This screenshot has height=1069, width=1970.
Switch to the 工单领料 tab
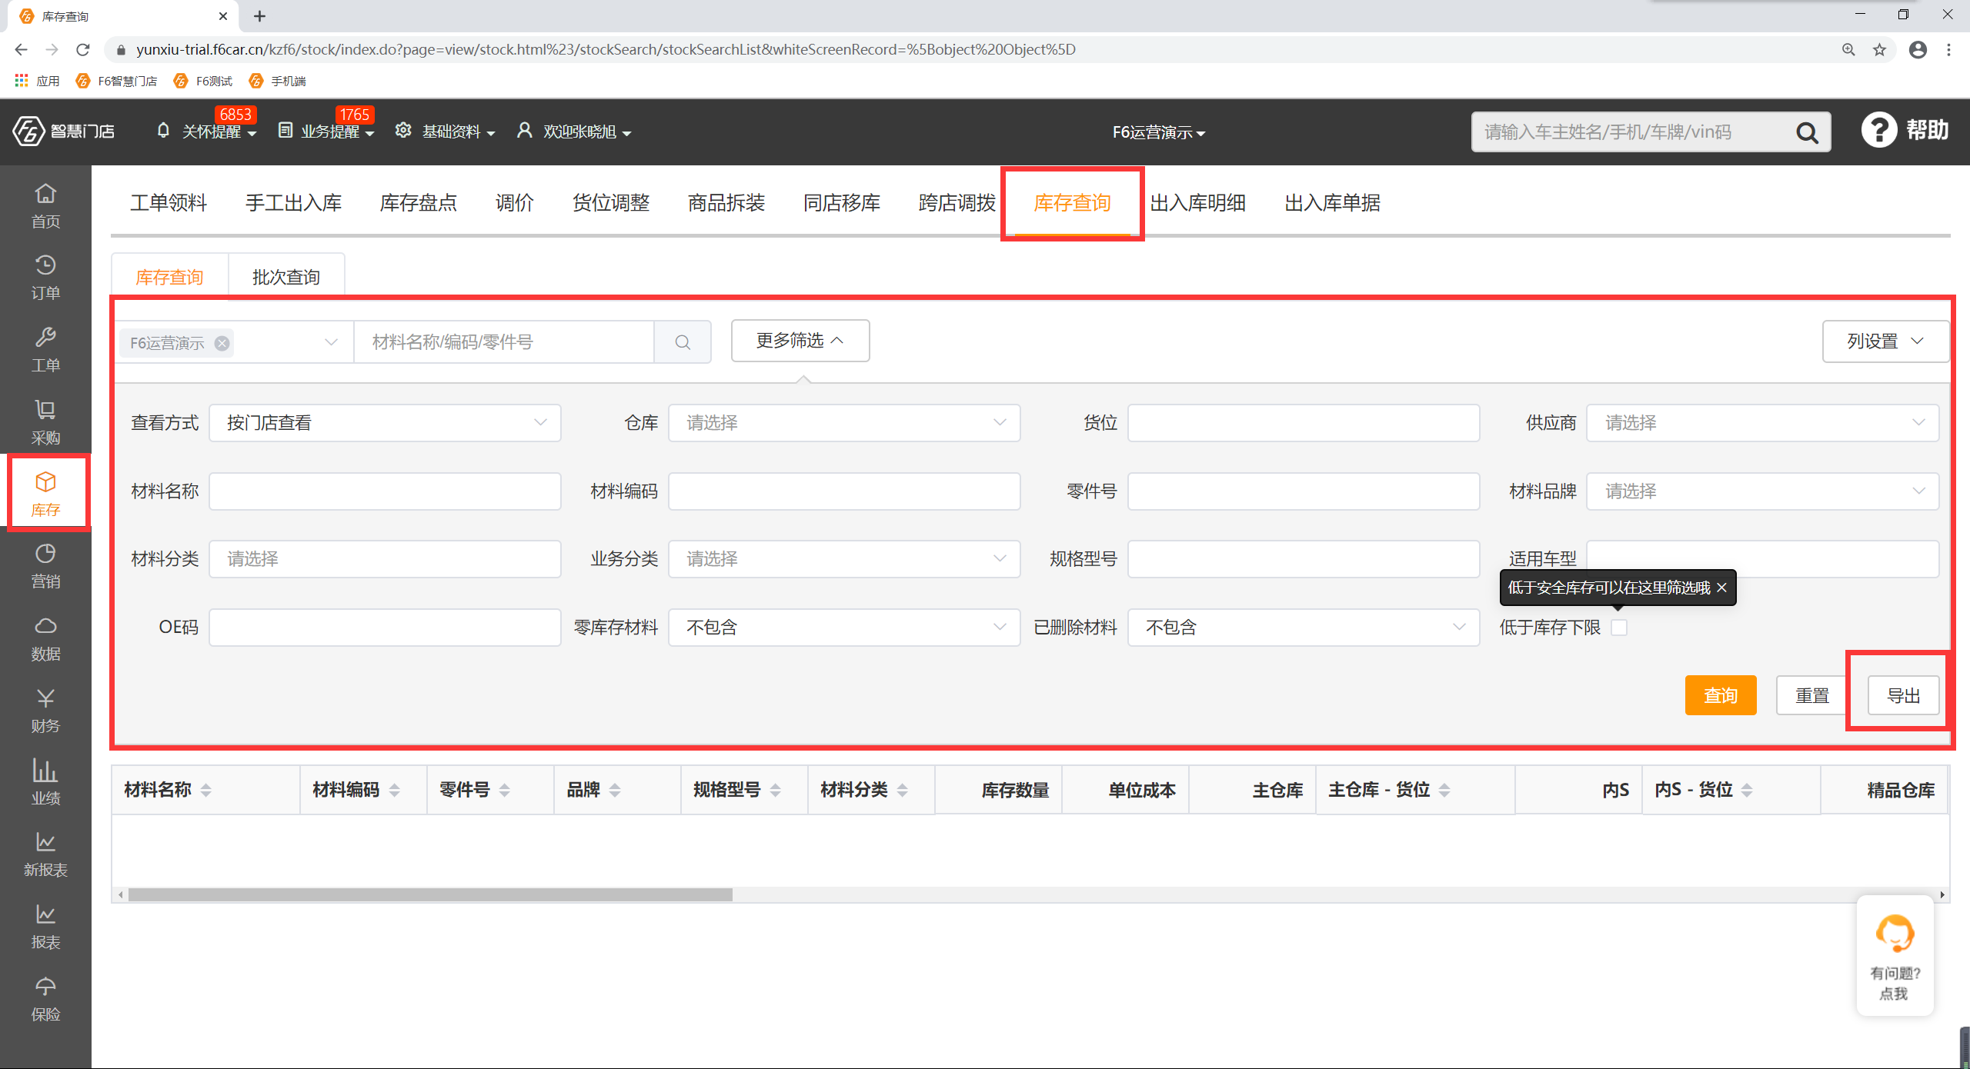169,203
